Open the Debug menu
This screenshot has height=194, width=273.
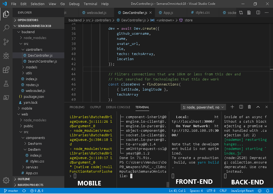click(x=74, y=4)
